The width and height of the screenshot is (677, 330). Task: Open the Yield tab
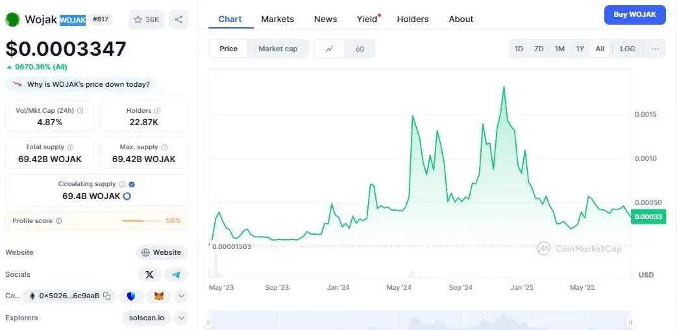[x=367, y=19]
